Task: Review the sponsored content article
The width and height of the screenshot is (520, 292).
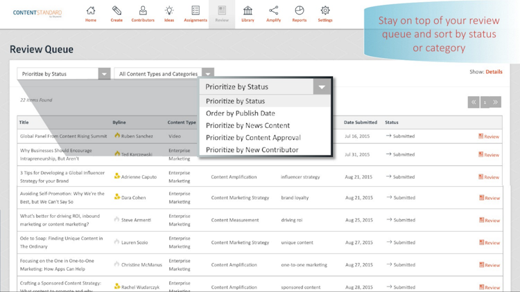Action: pyautogui.click(x=489, y=287)
